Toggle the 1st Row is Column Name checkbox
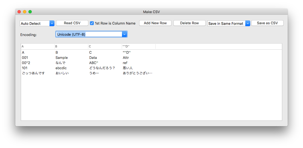The height and width of the screenshot is (148, 303). (92, 23)
